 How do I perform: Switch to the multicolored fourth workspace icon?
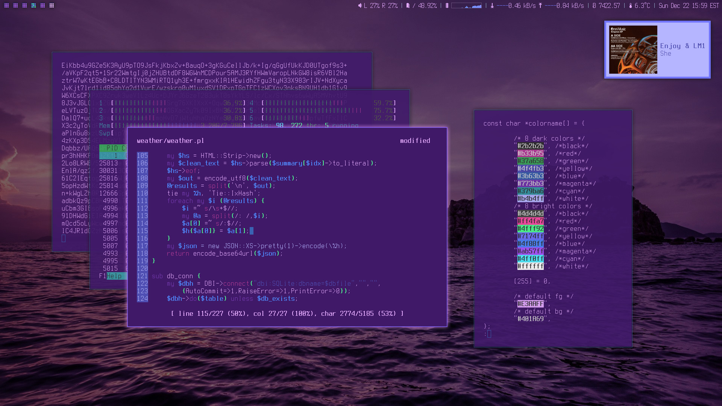tap(33, 6)
